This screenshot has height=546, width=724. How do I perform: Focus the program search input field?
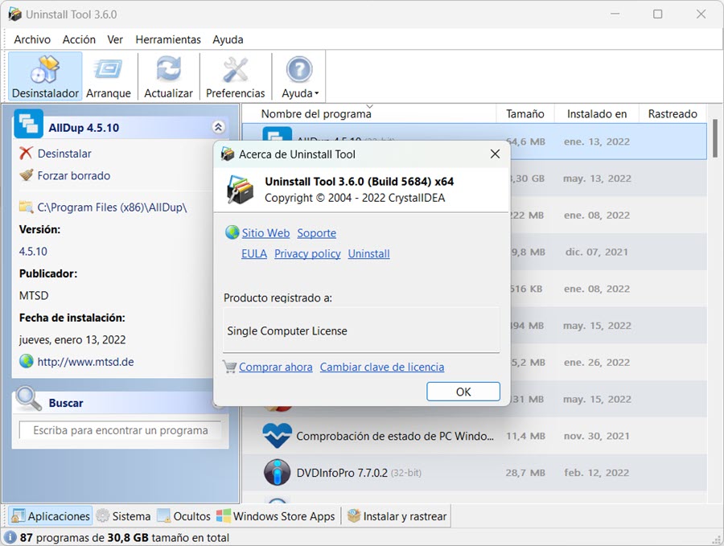pyautogui.click(x=120, y=430)
